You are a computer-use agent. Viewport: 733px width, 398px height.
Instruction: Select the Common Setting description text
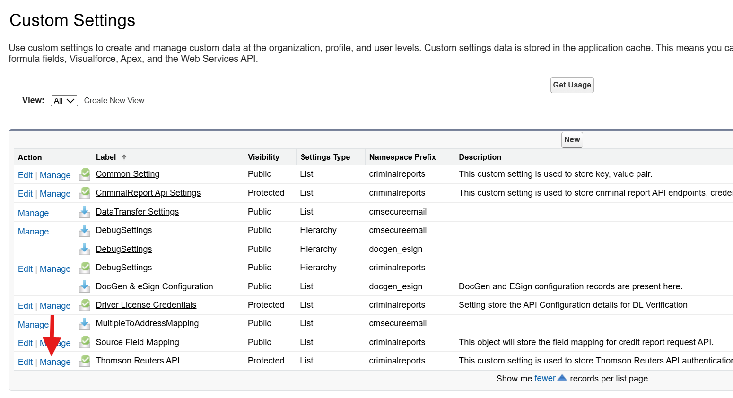tap(556, 174)
